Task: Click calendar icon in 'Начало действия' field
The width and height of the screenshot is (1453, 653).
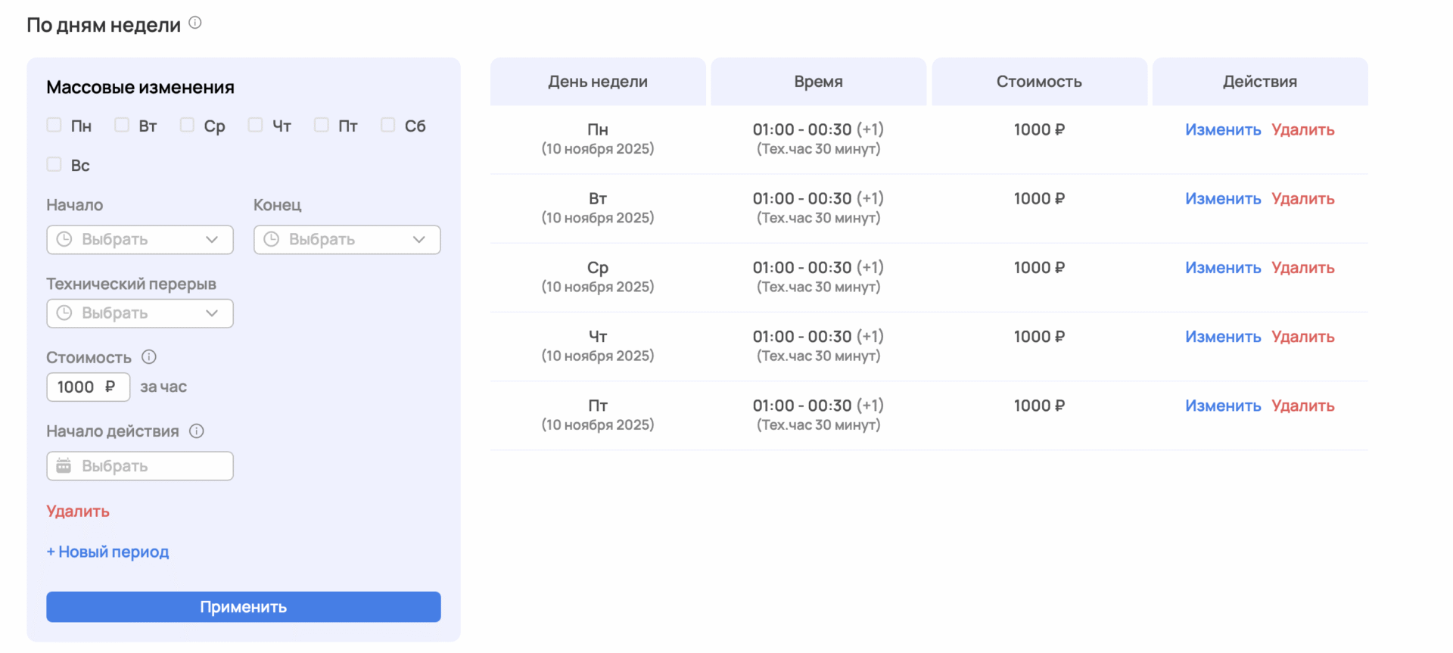Action: (64, 466)
